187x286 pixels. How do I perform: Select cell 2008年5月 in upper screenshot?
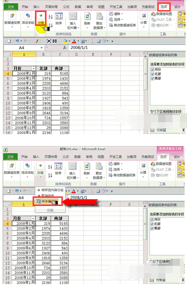tap(24, 93)
